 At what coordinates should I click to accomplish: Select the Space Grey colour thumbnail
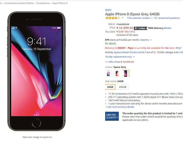[126, 74]
